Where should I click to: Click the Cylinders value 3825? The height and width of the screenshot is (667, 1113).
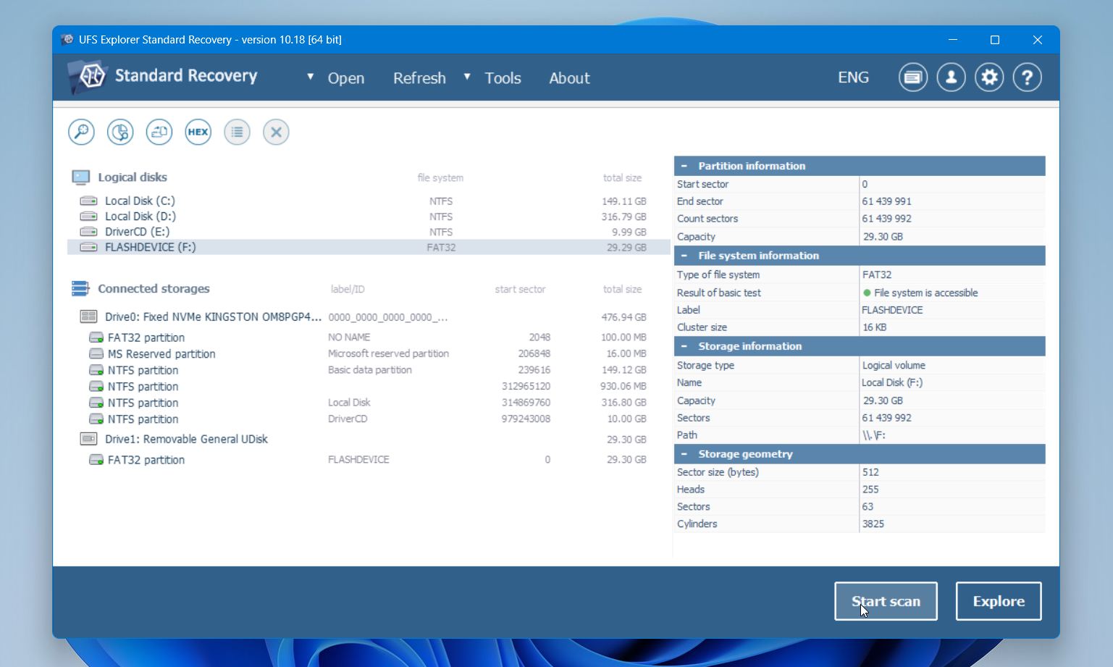873,524
